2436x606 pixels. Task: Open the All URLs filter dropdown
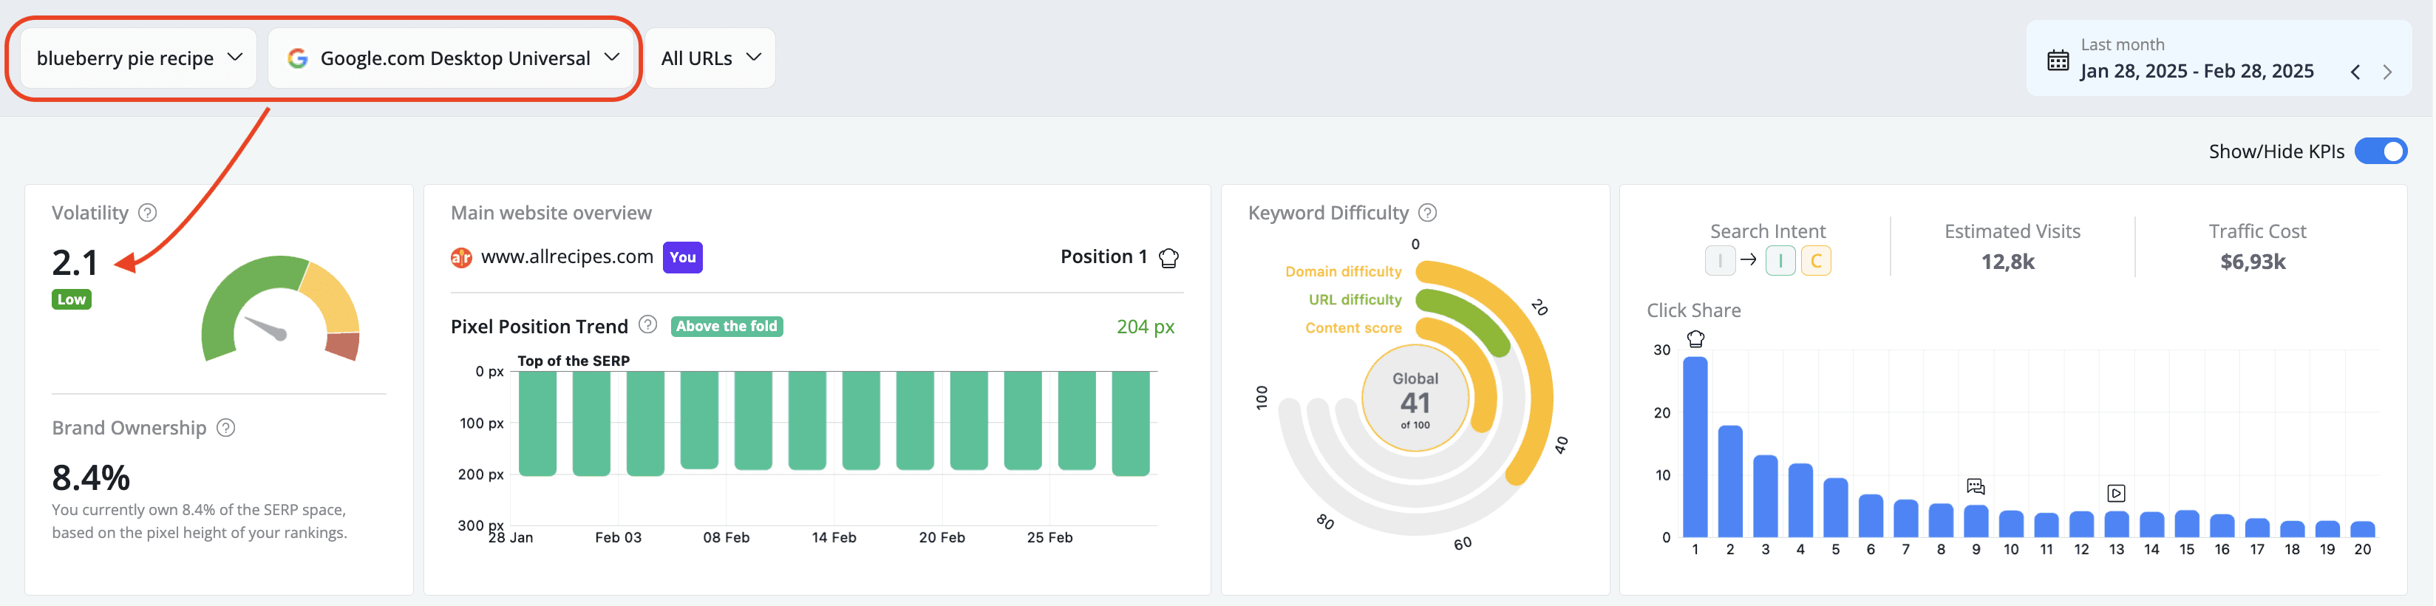pos(710,58)
